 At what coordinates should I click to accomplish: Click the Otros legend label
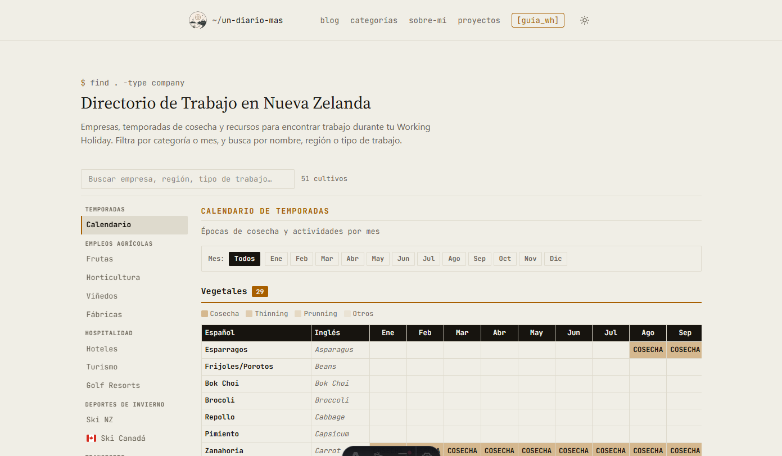(x=363, y=314)
